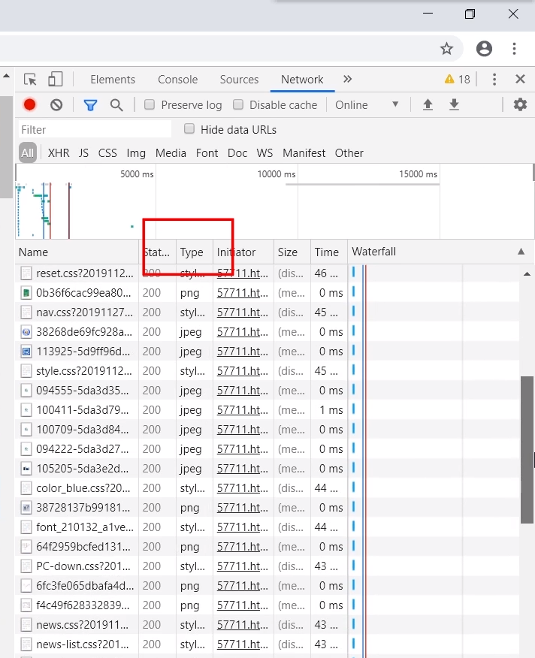
Task: Switch to the Sources tab
Action: pos(239,80)
